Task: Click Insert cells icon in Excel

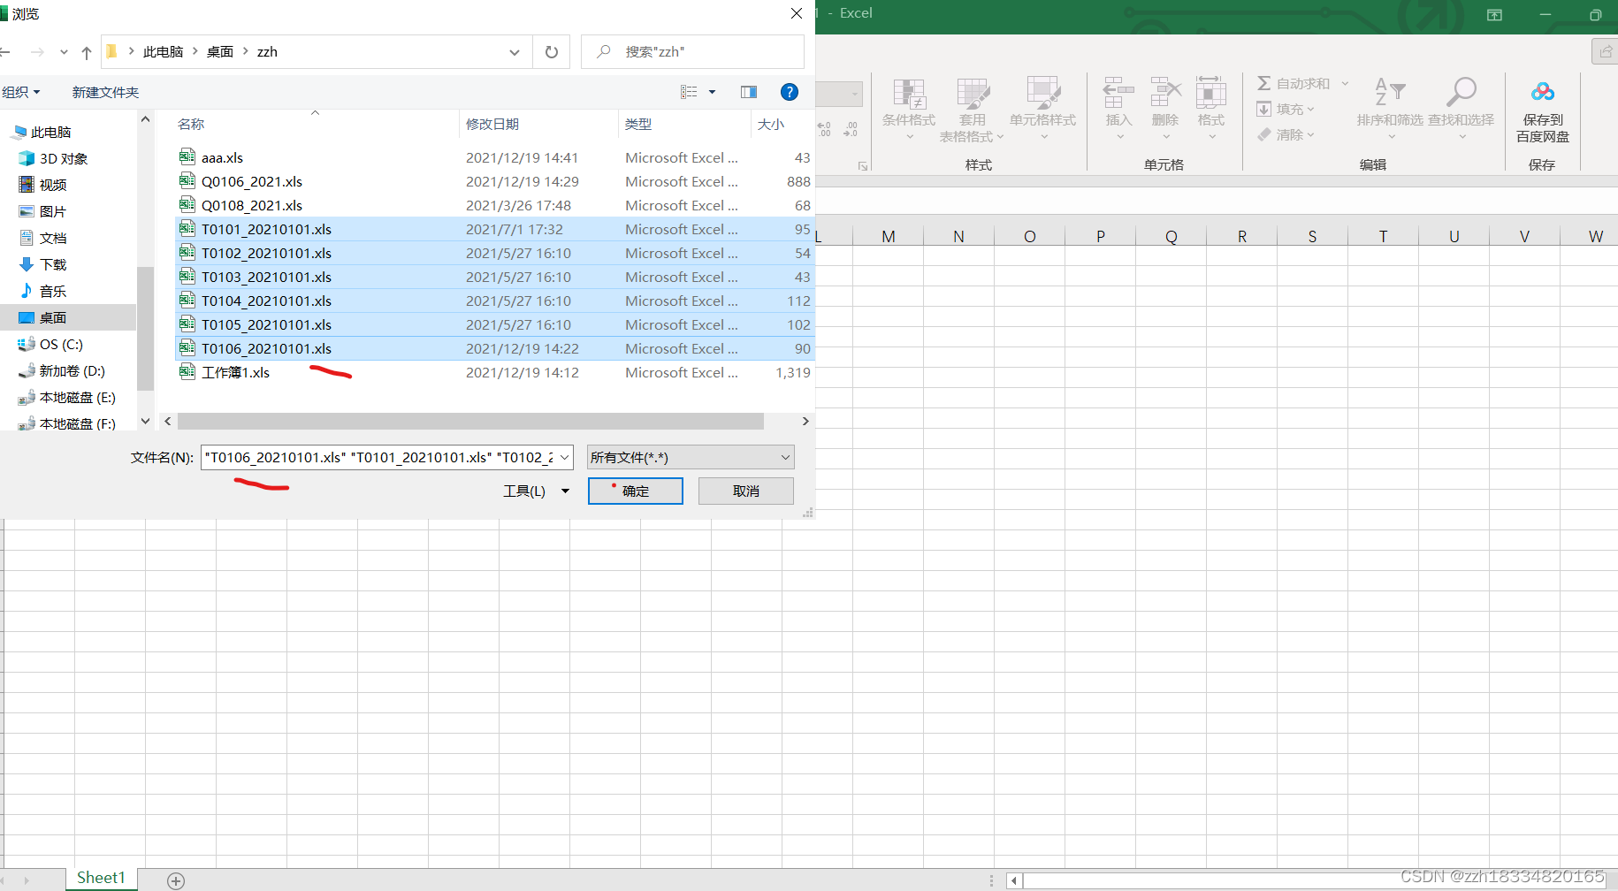Action: tap(1118, 108)
